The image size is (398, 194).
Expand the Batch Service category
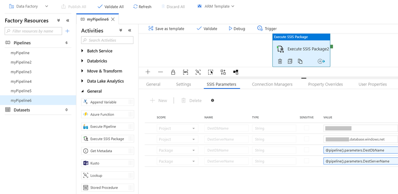(x=82, y=51)
